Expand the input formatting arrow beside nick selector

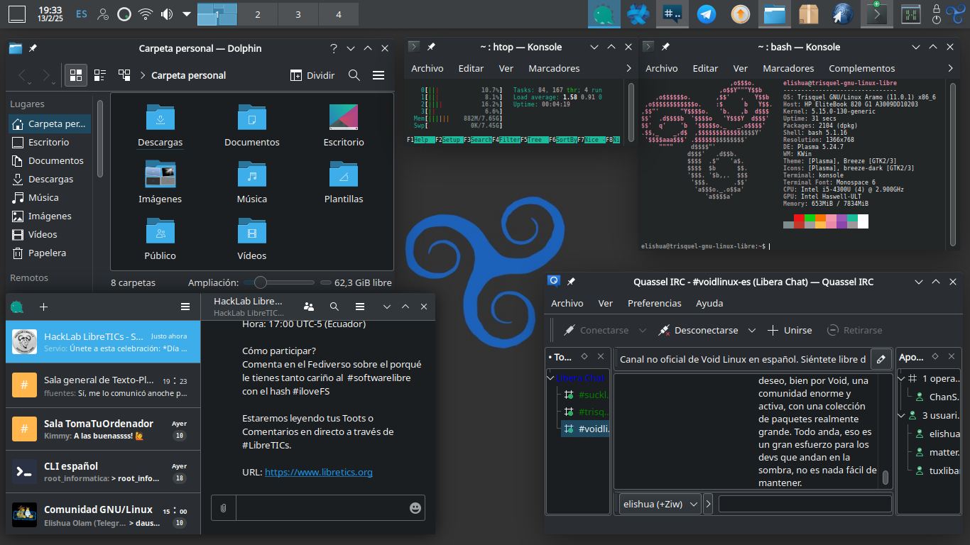(x=709, y=505)
